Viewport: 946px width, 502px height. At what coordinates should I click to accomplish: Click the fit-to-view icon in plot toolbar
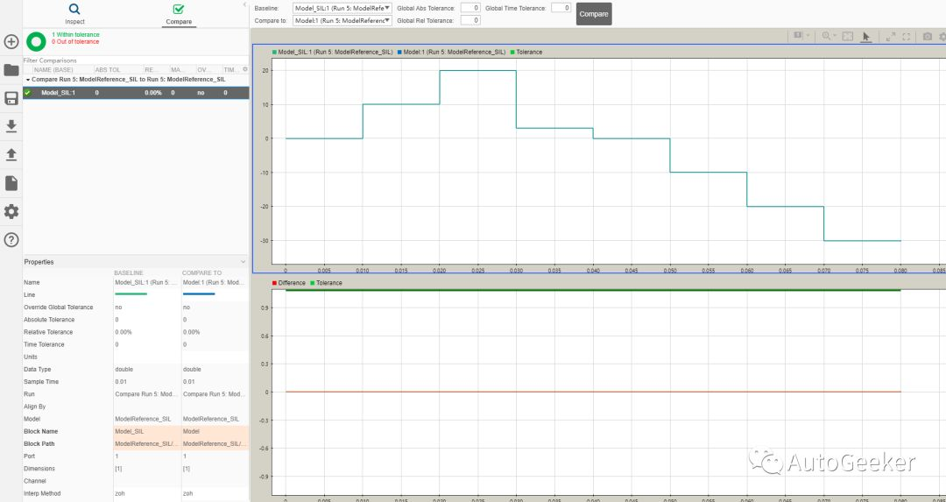(847, 37)
